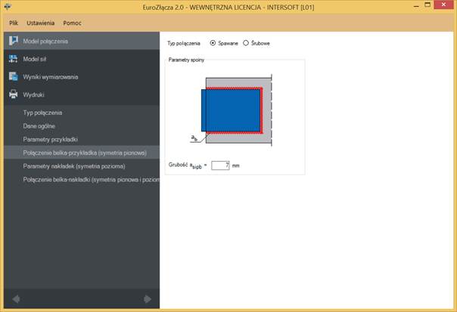Screen dimensions: 457x312
Task: Choose the Spawane connection type
Action: click(224, 43)
